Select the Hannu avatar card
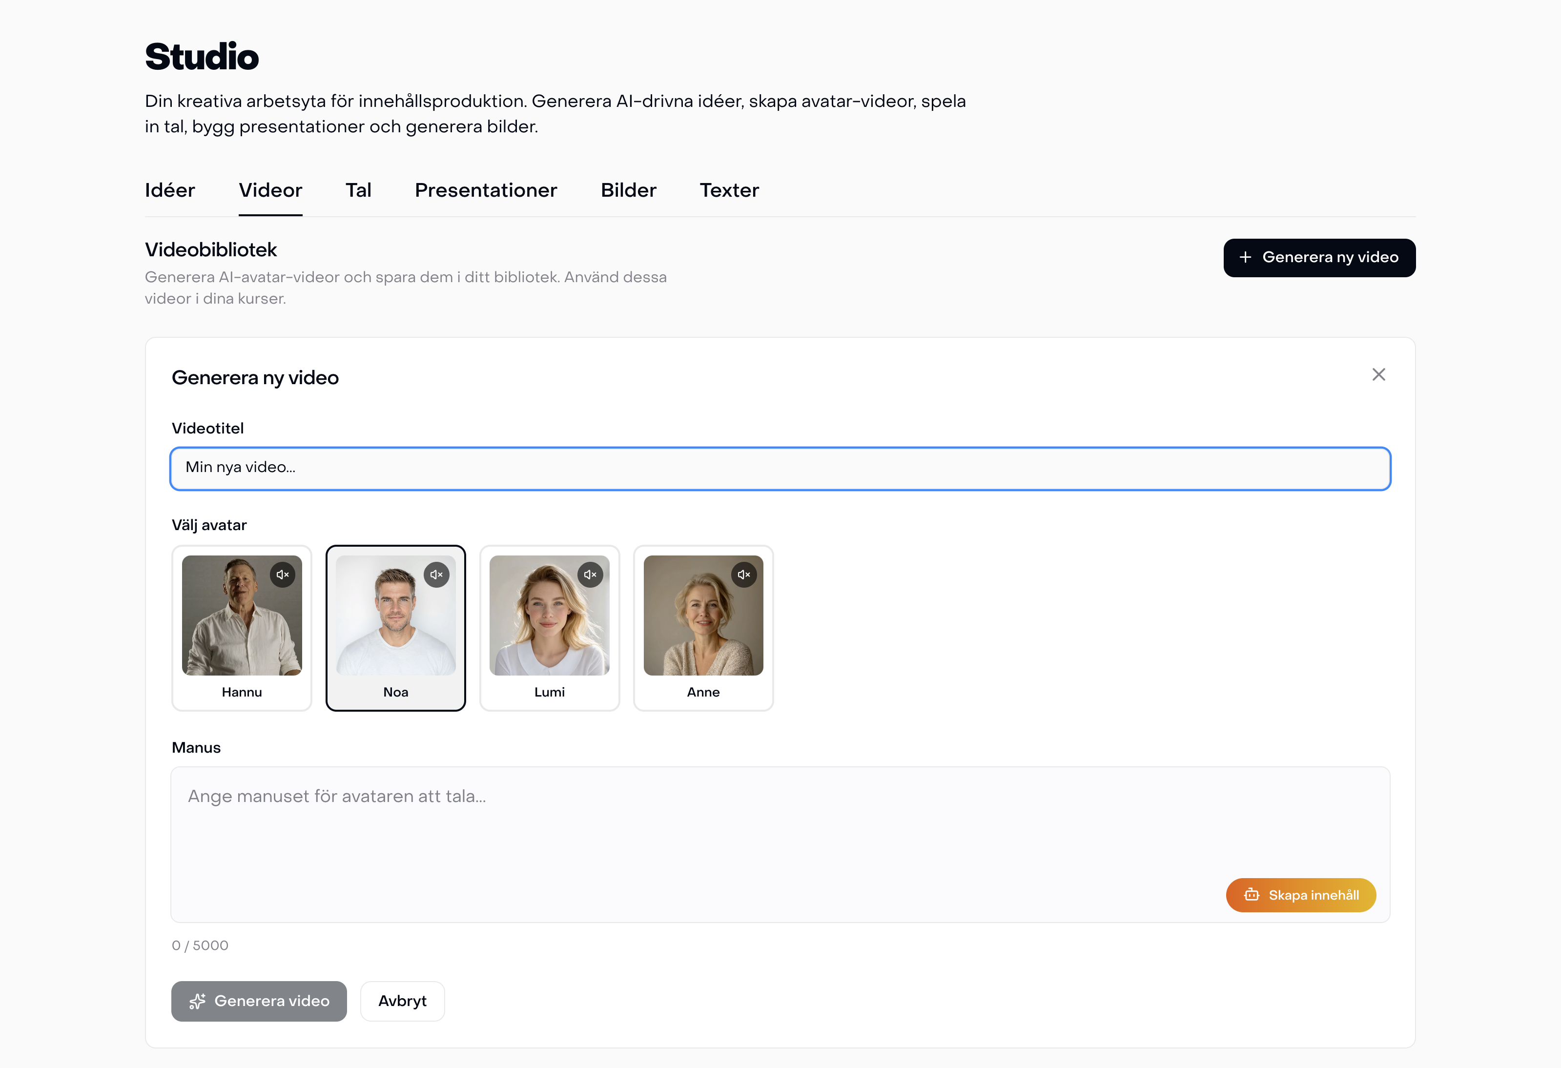 point(242,628)
